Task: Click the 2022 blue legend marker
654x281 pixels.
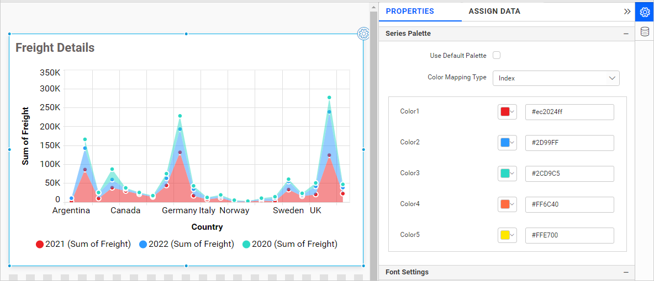Action: (143, 245)
